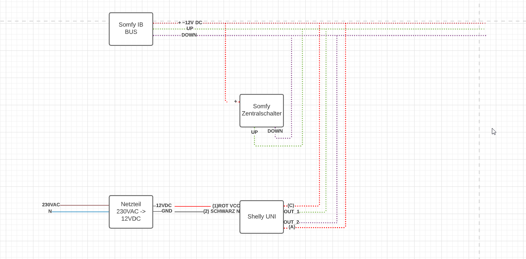Viewport: 526px width, 259px height.
Task: Select the brown 230VAC wire into the Netzteil
Action: [x=85, y=205]
